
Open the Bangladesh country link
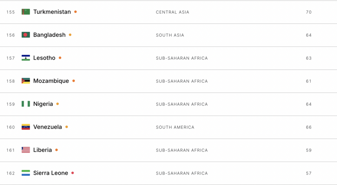(49, 35)
